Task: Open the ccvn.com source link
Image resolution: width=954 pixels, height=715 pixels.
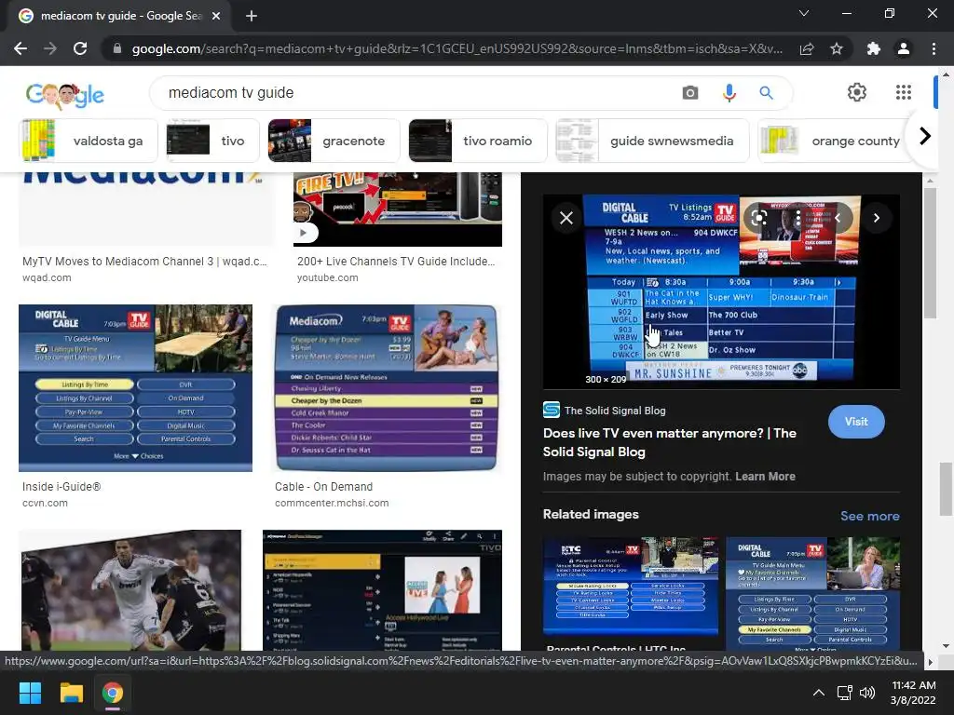Action: click(x=45, y=504)
